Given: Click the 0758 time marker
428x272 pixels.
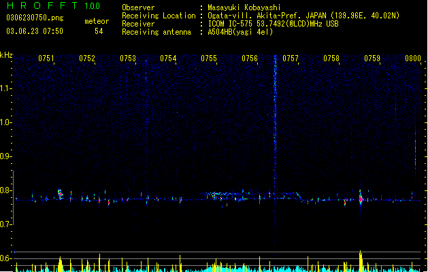Looking at the screenshot, I should pos(331,58).
